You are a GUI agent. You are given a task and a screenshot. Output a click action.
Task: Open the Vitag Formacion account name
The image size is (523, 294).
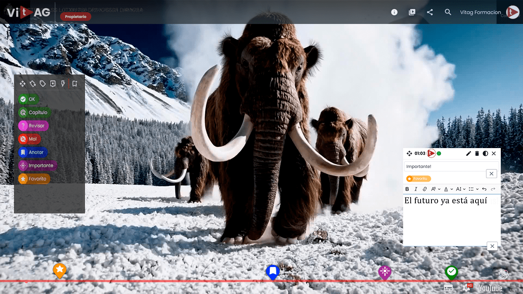481,12
